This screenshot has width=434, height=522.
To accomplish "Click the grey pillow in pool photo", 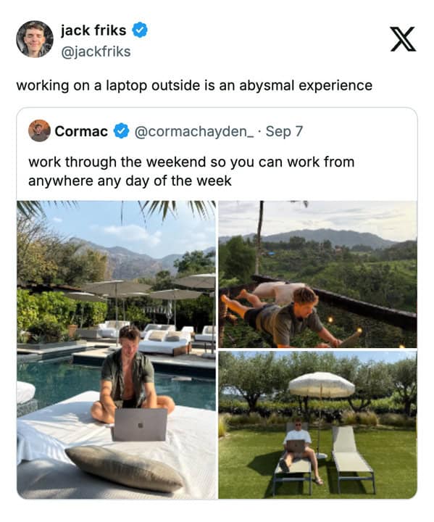I will click(x=125, y=469).
